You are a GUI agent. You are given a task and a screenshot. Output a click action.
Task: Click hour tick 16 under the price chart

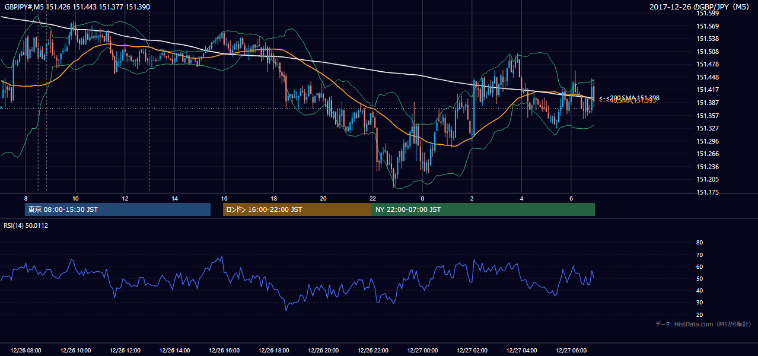point(224,198)
